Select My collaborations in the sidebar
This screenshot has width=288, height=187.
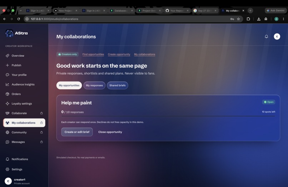pos(24,123)
